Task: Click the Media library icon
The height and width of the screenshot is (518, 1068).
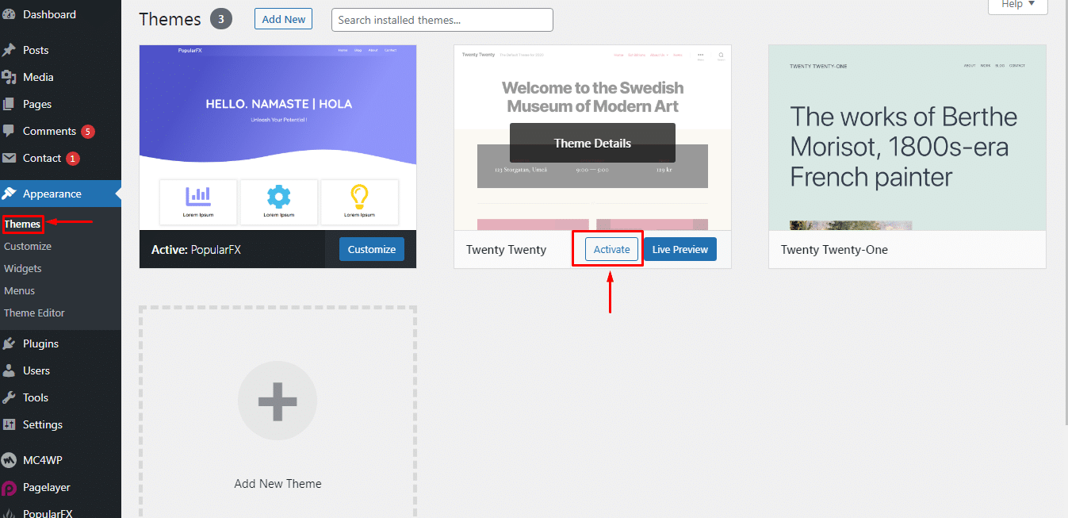Action: coord(10,77)
